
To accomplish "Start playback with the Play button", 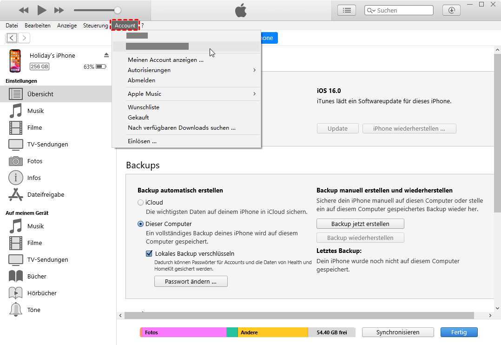I will click(41, 10).
